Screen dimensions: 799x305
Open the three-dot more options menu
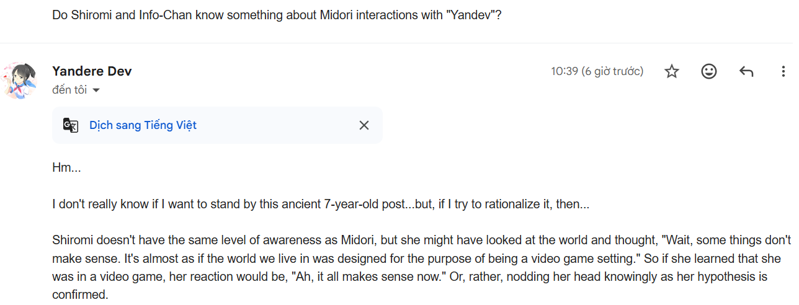click(783, 71)
